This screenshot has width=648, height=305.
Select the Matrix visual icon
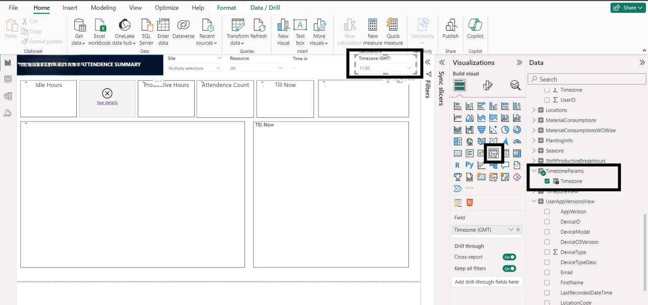pos(517,153)
